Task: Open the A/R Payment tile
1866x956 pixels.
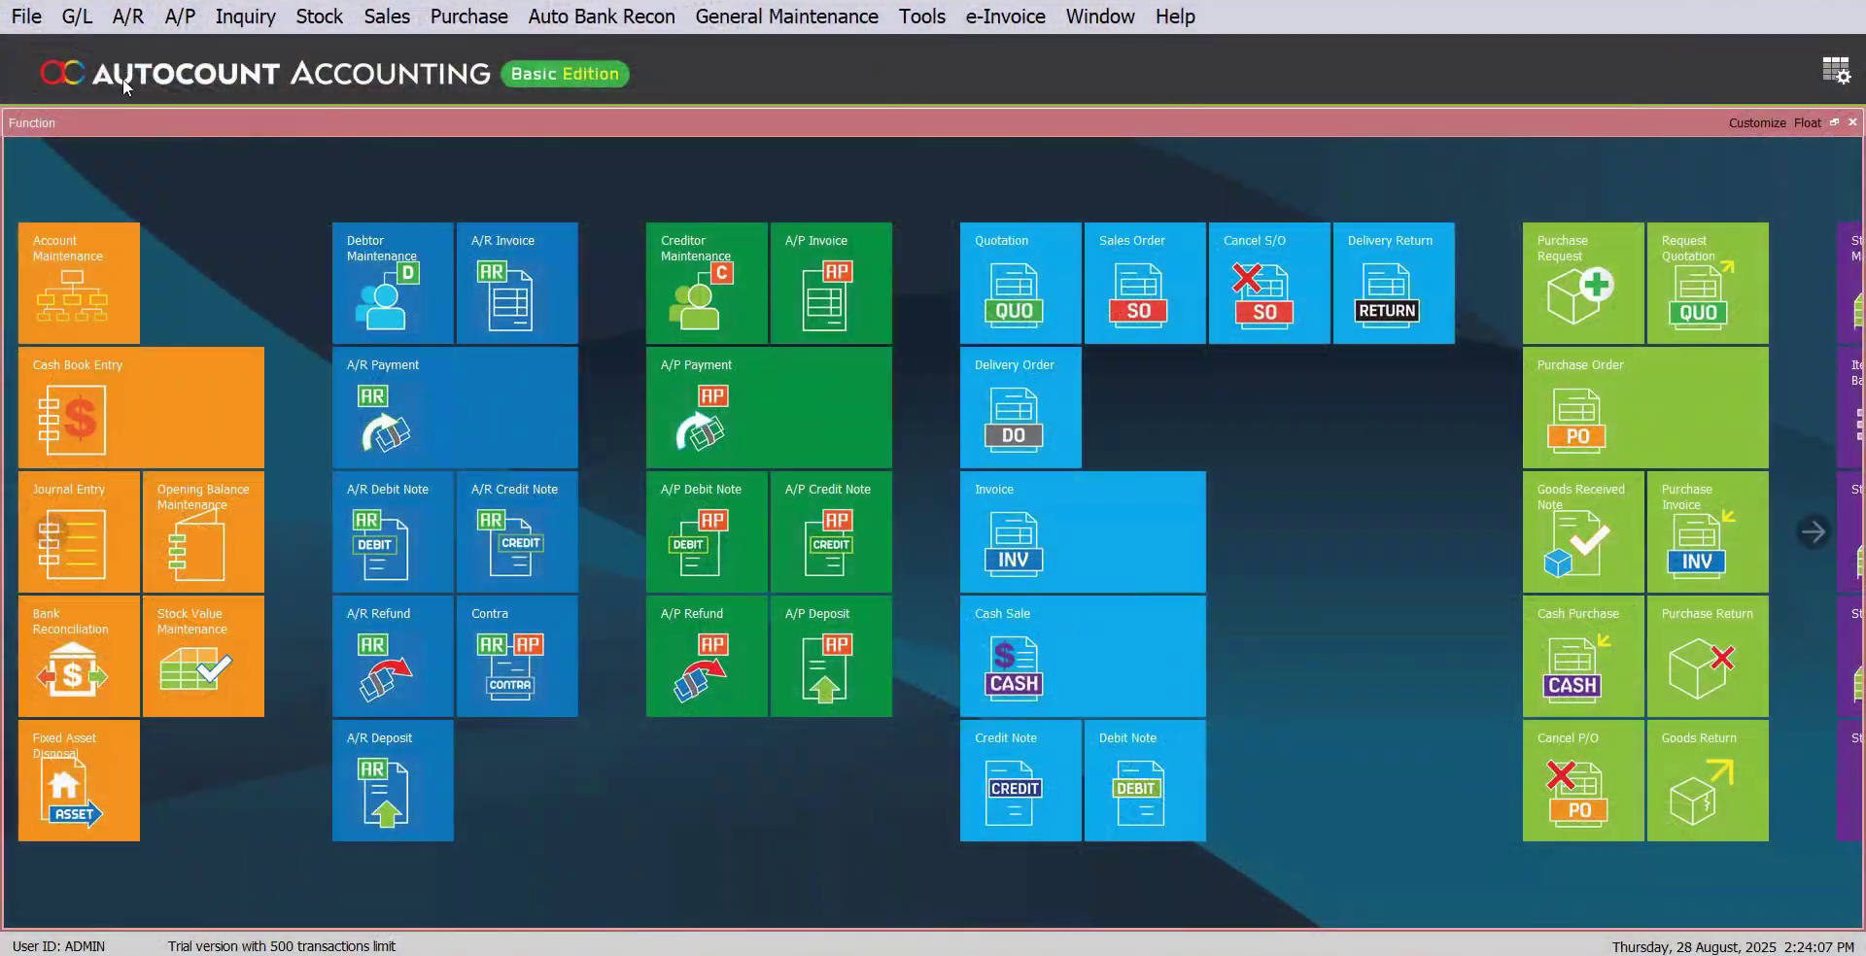Action: point(455,407)
